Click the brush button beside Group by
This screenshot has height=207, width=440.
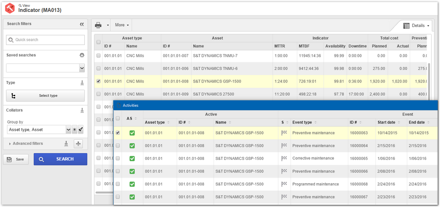(81, 130)
